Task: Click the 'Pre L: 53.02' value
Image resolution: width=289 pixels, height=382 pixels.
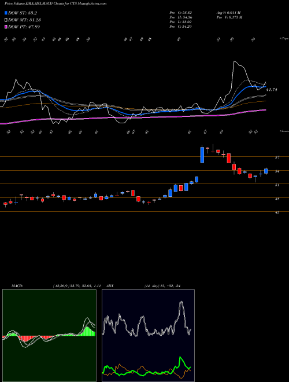Action: click(181, 22)
